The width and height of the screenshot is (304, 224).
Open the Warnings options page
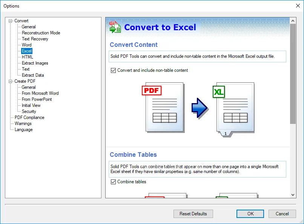[23, 124]
